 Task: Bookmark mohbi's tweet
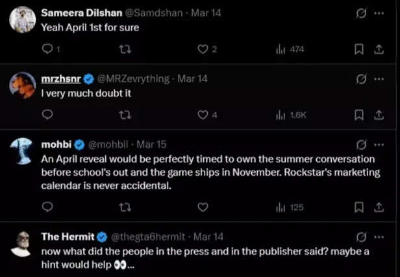coord(358,208)
